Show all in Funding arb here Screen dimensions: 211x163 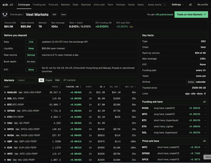point(204,102)
